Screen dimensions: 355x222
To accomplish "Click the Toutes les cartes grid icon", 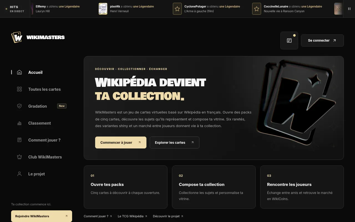I will (19, 89).
